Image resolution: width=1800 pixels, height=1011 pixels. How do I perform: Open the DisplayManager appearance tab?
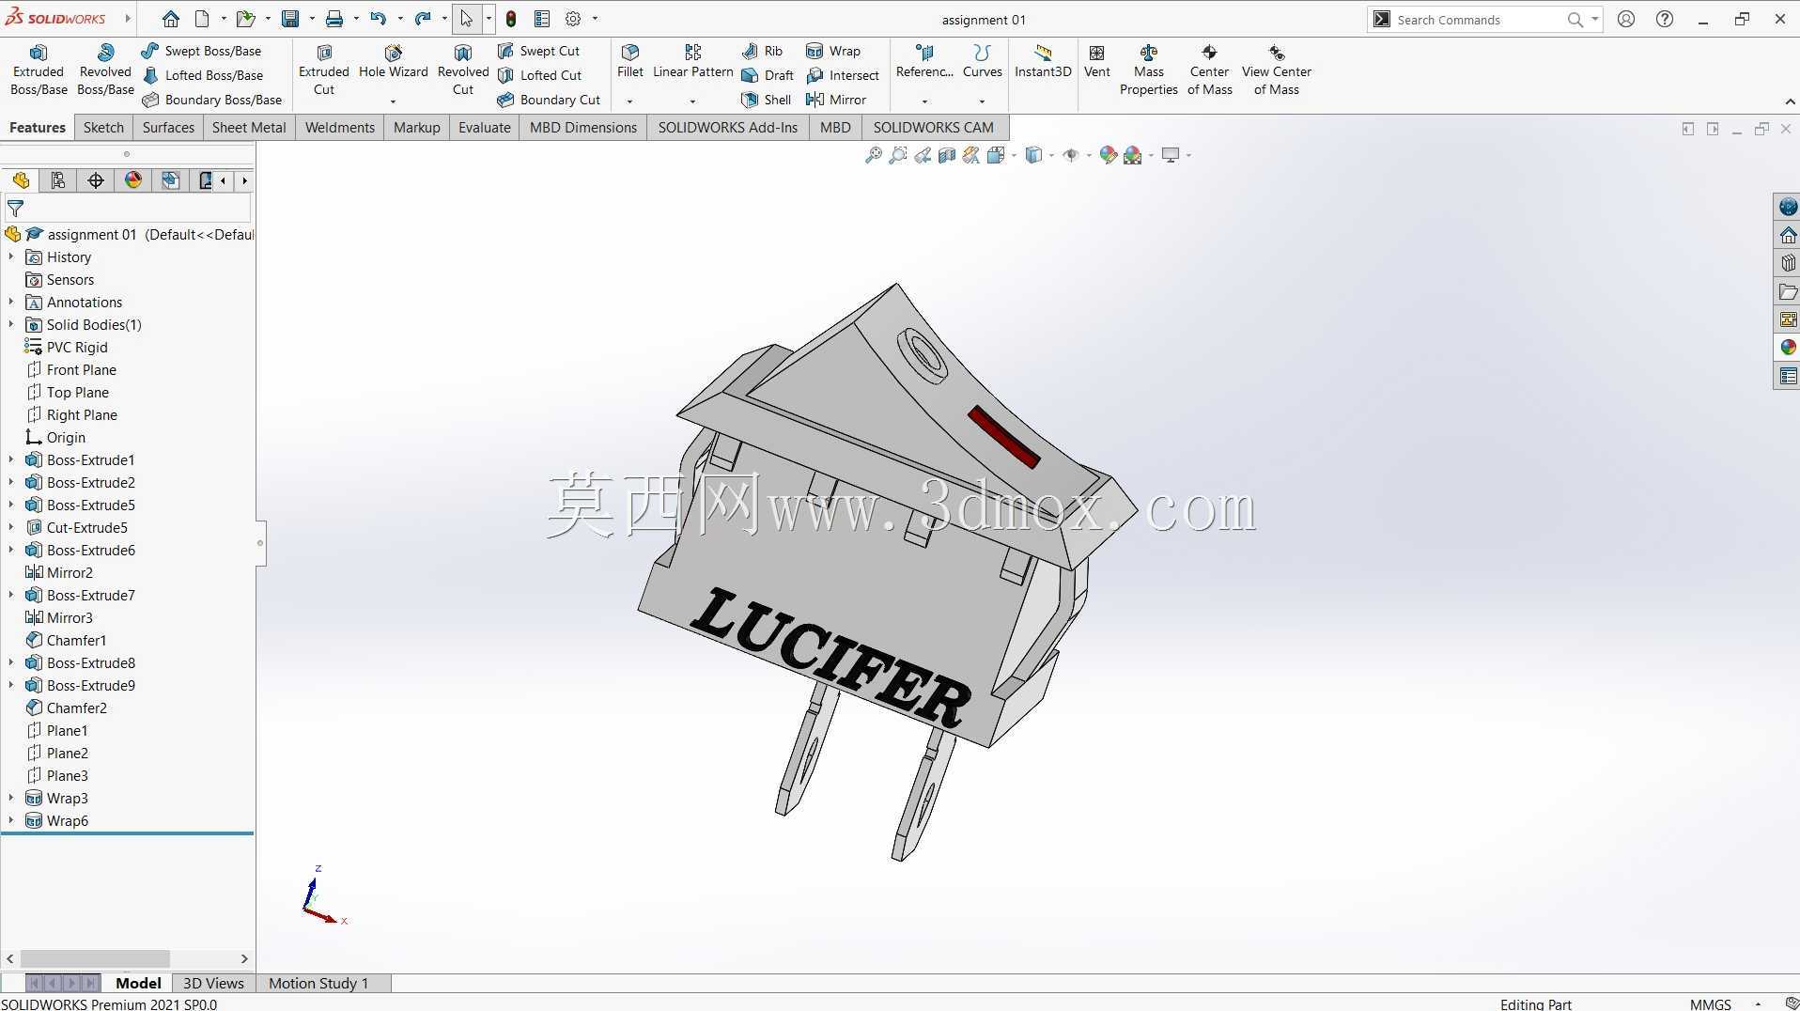coord(133,180)
